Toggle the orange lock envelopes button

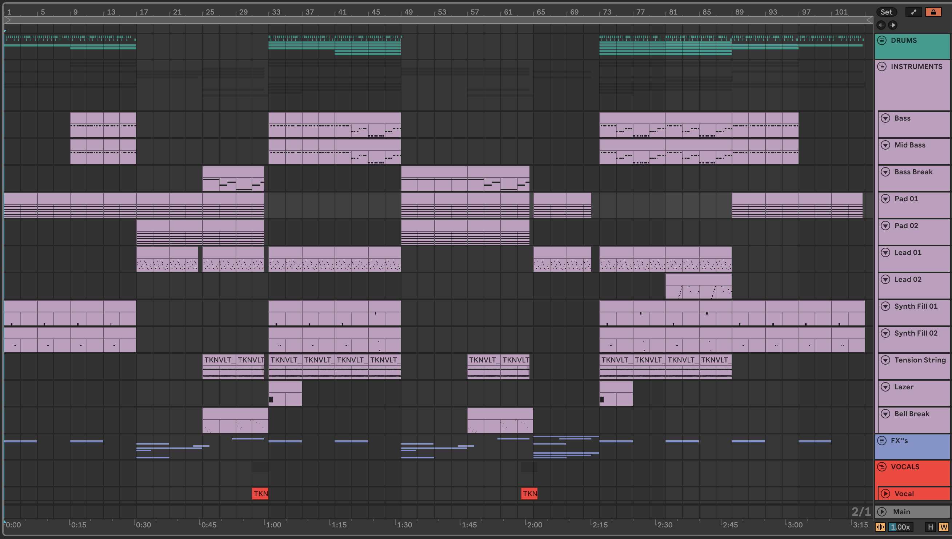tap(933, 12)
